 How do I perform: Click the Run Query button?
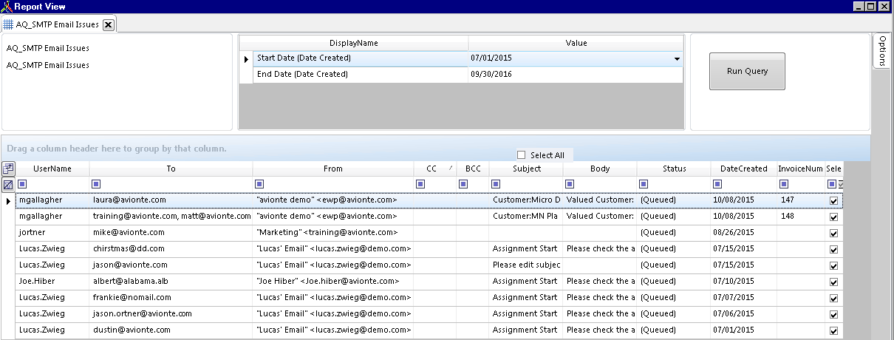(747, 72)
